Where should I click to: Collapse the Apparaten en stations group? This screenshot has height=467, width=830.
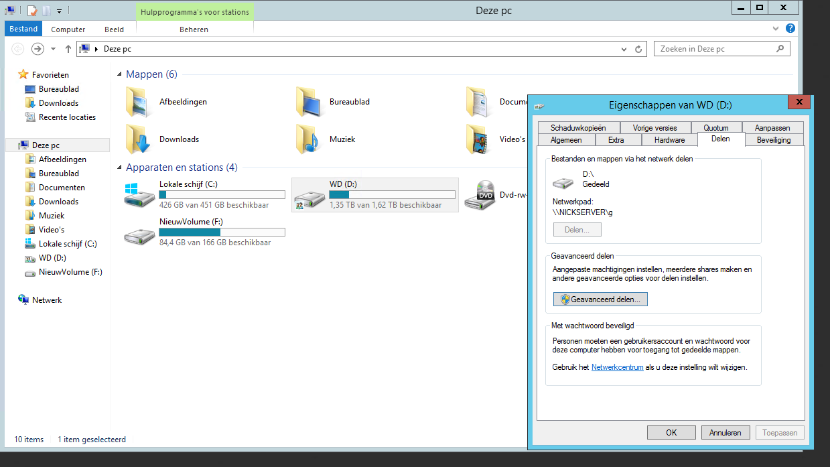point(120,168)
